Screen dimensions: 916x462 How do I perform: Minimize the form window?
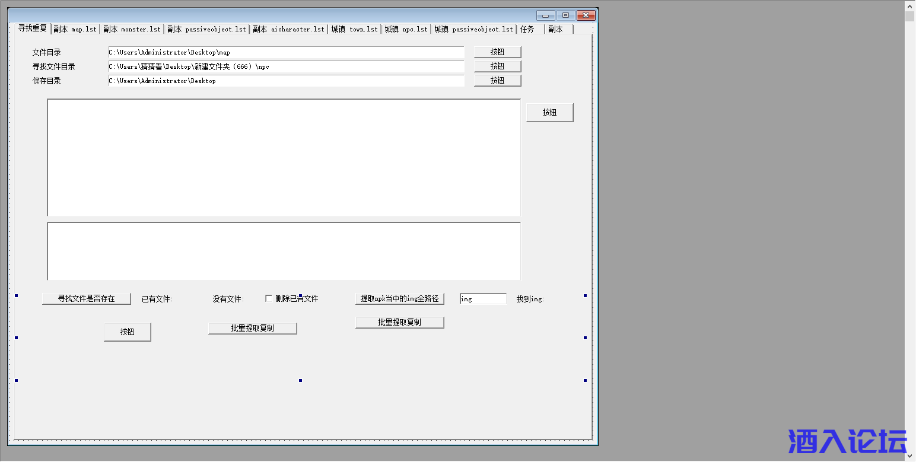coord(545,15)
